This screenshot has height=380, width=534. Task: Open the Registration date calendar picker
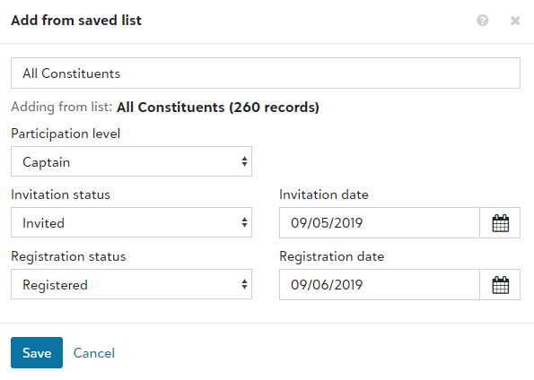pos(500,285)
